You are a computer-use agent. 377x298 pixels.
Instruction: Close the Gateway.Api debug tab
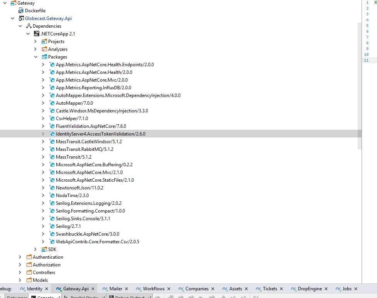coord(93,289)
